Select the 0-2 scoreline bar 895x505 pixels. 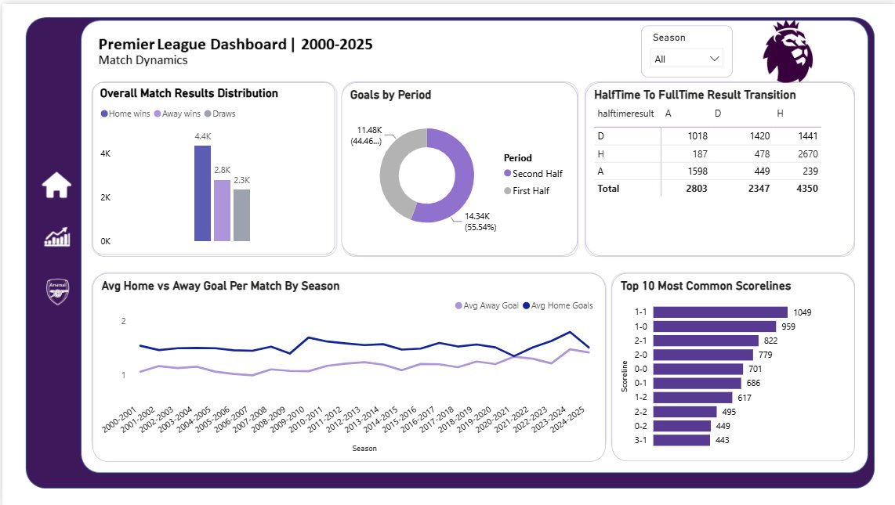[682, 426]
